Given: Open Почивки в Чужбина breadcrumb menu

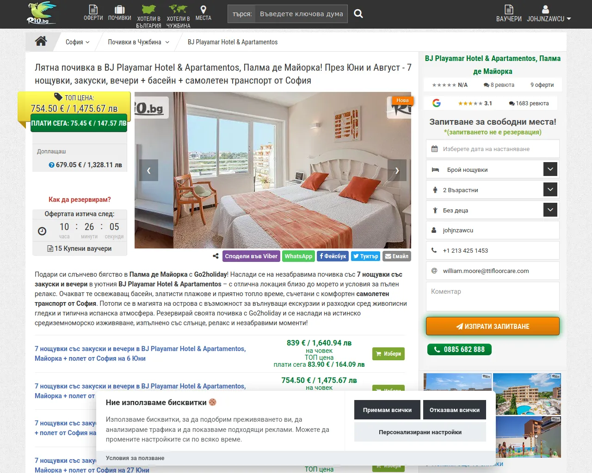Looking at the screenshot, I should coord(137,42).
